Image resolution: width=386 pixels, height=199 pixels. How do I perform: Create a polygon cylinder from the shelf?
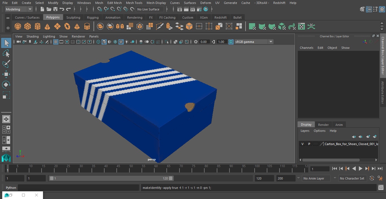click(38, 27)
